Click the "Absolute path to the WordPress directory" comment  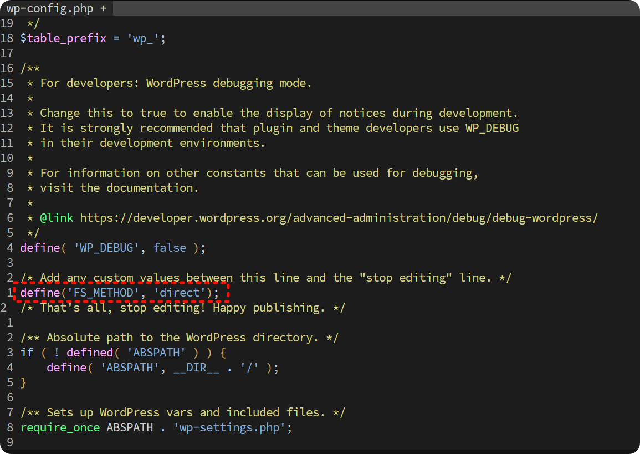180,338
